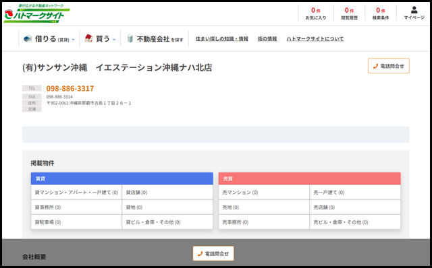Viewport: 432px width, 268px height.
Task: Expand the 買う dropdown arrow
Action: (x=114, y=40)
